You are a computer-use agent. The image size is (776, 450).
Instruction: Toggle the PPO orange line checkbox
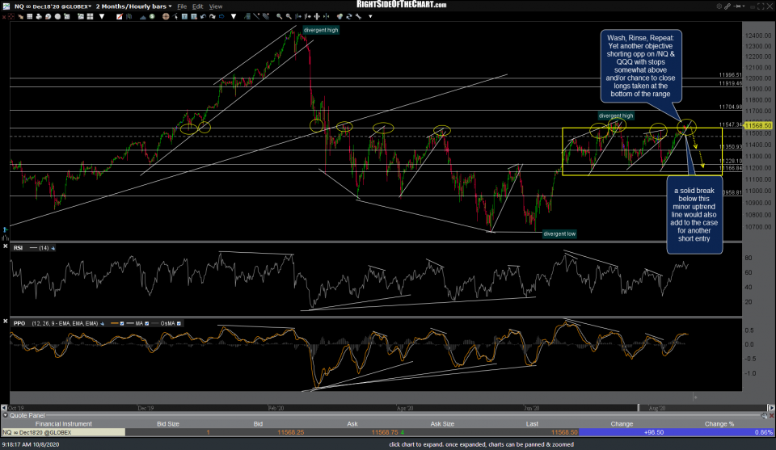click(122, 323)
